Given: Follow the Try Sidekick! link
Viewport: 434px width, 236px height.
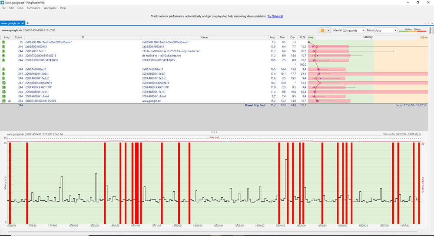Looking at the screenshot, I should [275, 17].
